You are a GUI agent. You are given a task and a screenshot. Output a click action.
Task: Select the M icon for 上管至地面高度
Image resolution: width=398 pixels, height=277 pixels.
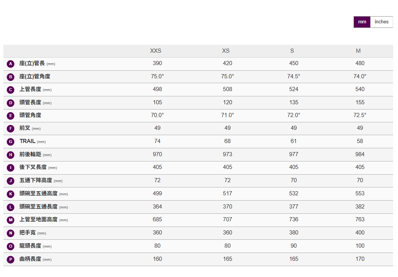[x=11, y=220]
